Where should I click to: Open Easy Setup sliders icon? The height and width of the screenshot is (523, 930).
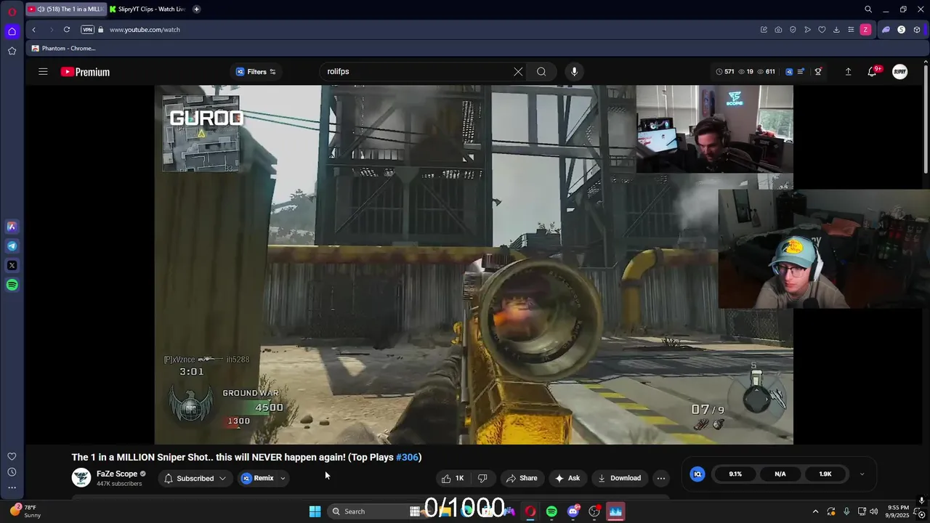(851, 30)
